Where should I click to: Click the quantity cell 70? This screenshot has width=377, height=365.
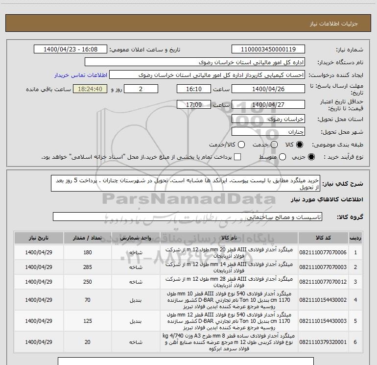(88, 300)
